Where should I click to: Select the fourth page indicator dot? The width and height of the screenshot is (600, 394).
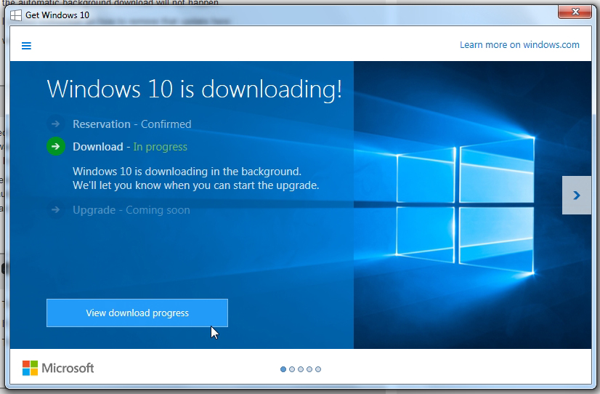pos(309,369)
